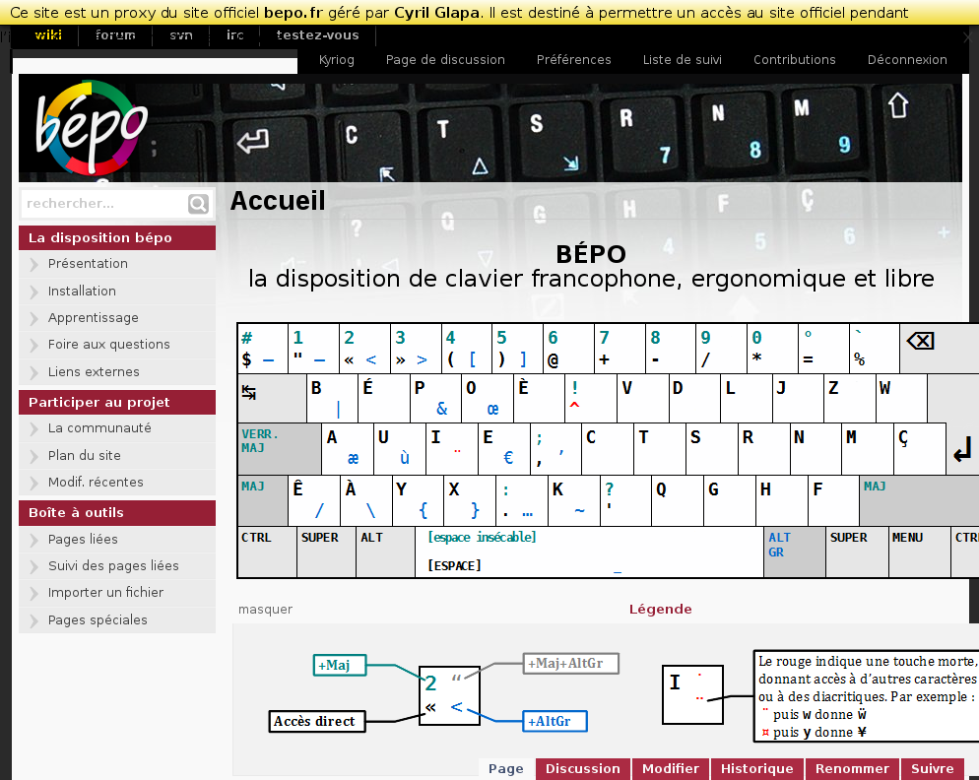Click the Boîte à outils section header

pos(117,513)
